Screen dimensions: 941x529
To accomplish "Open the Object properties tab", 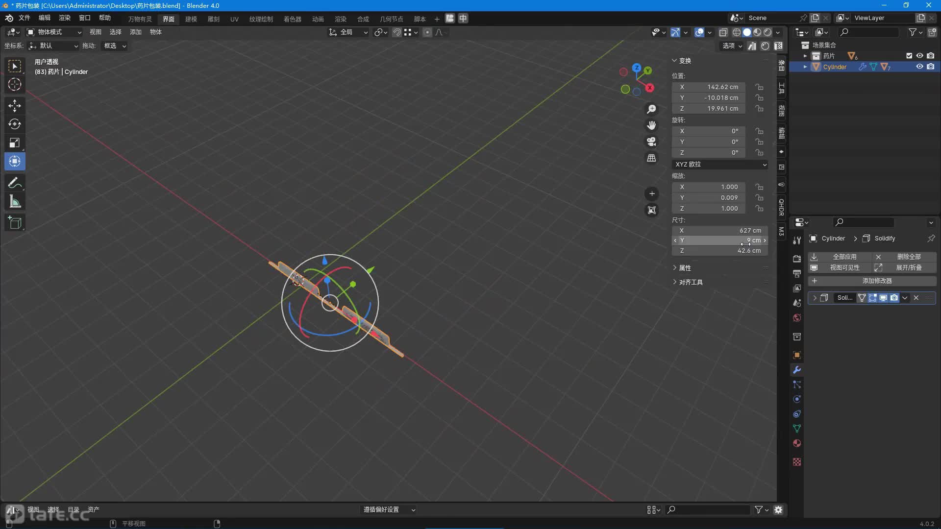I will point(797,355).
